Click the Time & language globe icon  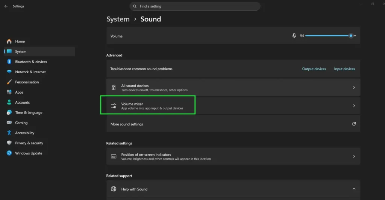[x=9, y=112]
